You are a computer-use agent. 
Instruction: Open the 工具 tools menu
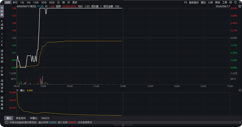click(225, 2)
